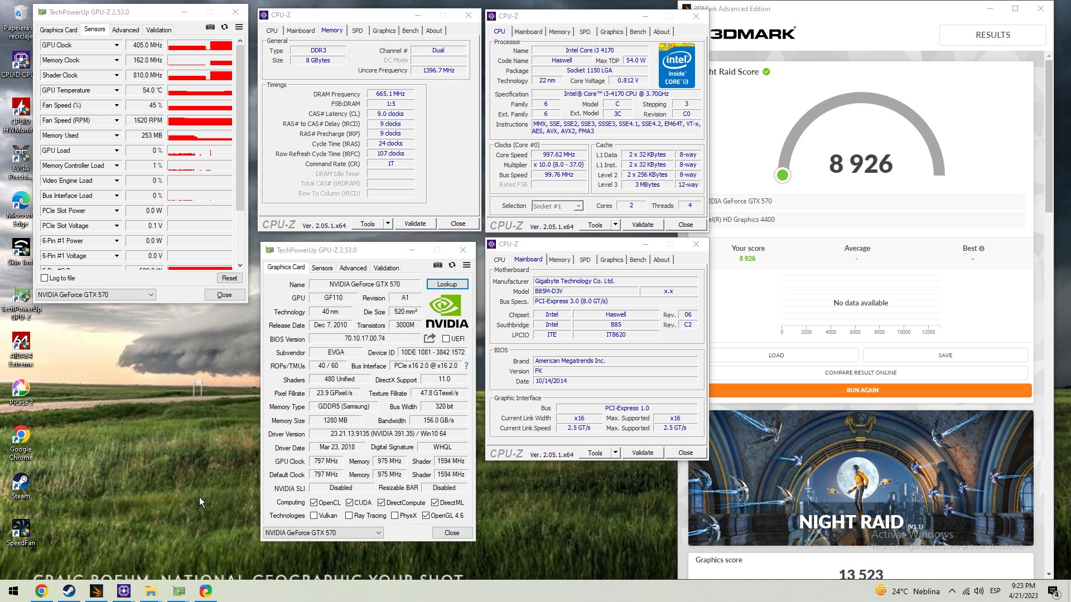The image size is (1071, 602).
Task: Open SpeedFan desktop icon
Action: [21, 532]
